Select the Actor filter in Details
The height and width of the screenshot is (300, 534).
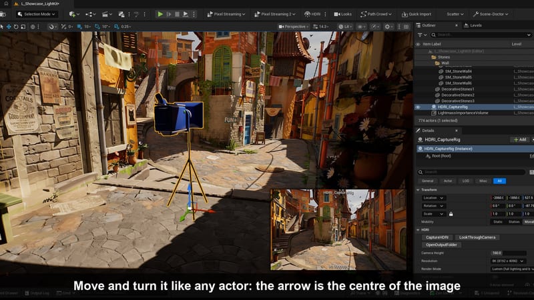[447, 181]
